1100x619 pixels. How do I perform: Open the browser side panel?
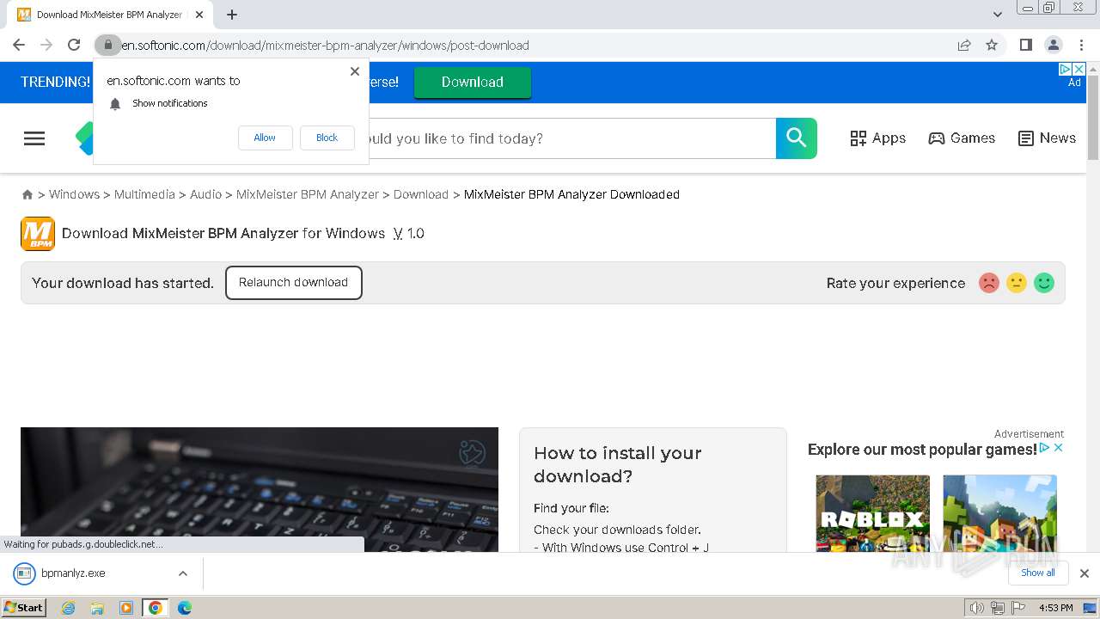click(x=1026, y=46)
